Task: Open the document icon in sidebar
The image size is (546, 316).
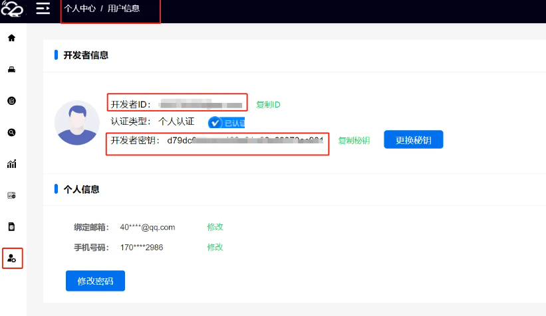Action: tap(11, 226)
